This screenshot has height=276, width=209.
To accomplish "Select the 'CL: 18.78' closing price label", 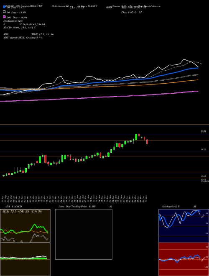I will coord(77,8).
